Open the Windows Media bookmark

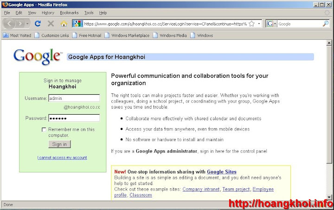tap(170, 36)
